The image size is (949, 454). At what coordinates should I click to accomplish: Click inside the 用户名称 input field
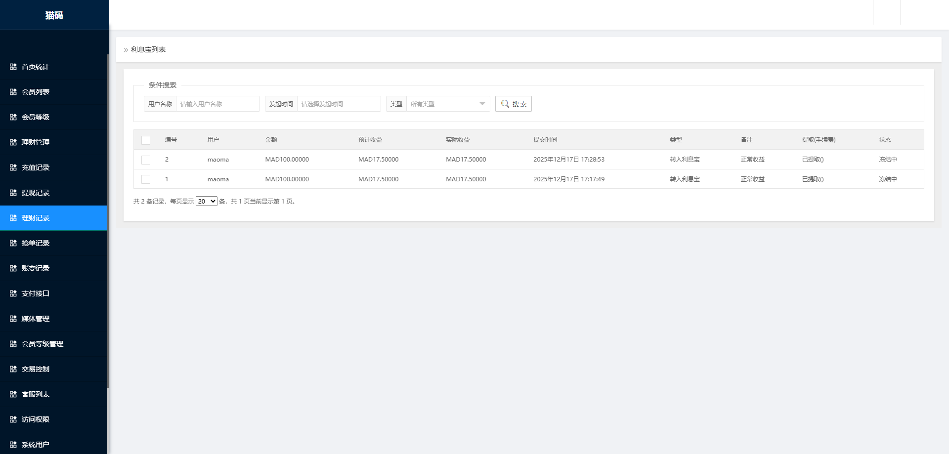coord(217,104)
